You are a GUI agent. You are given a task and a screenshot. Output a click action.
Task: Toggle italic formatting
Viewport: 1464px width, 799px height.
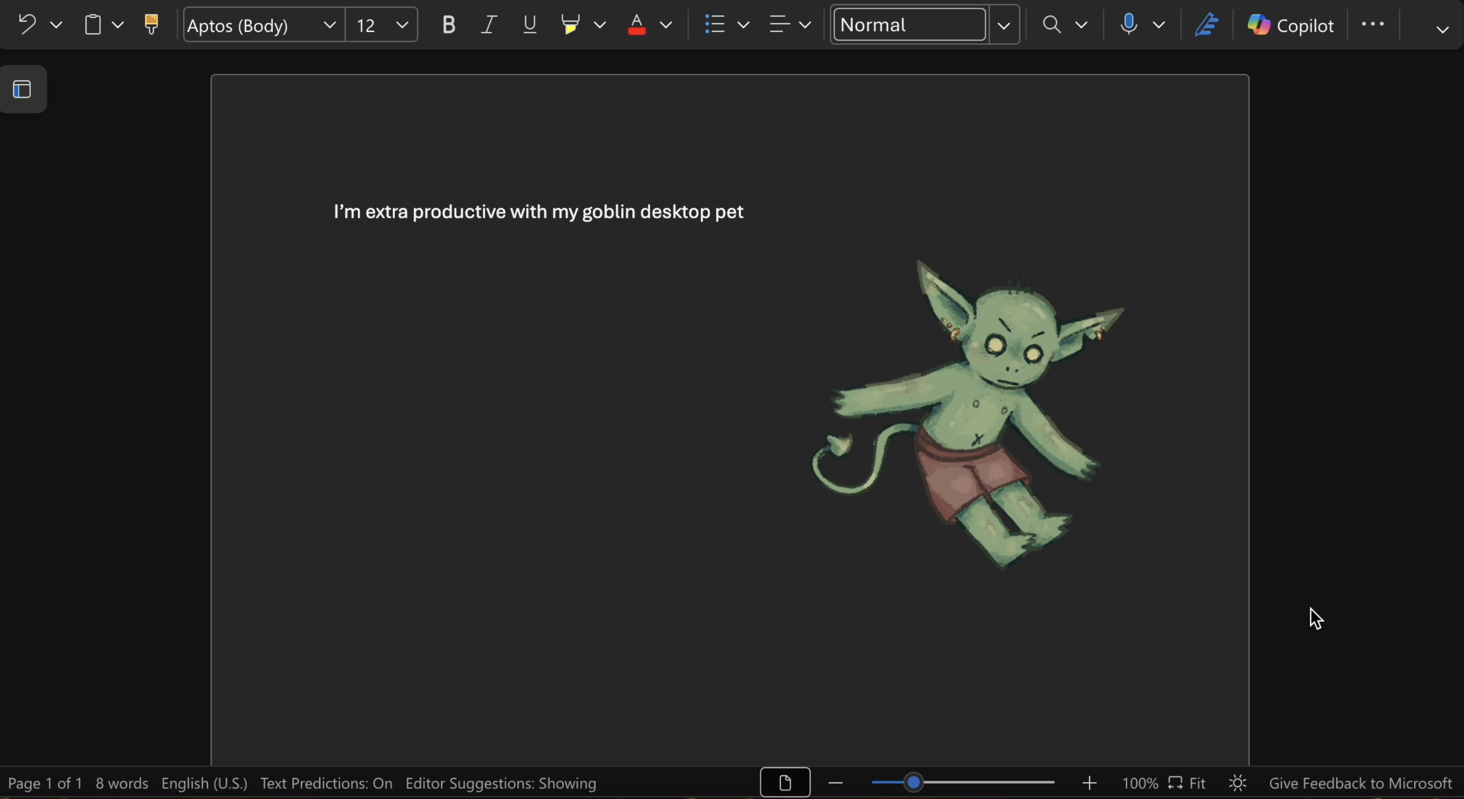tap(489, 24)
